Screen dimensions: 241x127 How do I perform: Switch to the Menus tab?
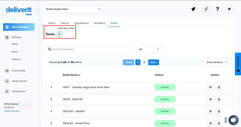click(x=65, y=23)
